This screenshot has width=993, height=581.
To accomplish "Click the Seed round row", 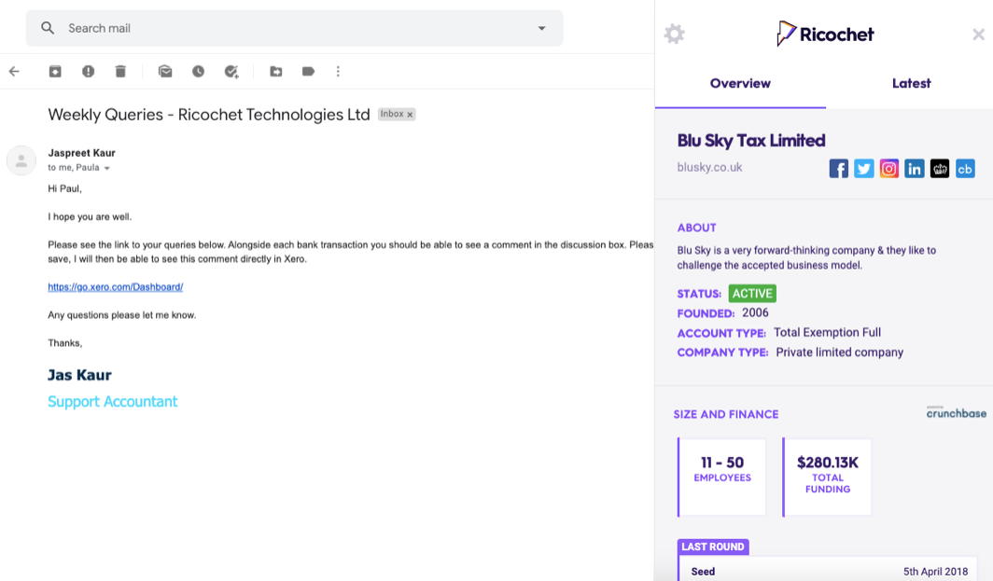I will click(x=829, y=571).
